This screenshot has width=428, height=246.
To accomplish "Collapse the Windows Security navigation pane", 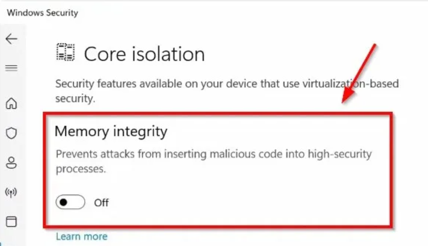I will click(x=11, y=67).
